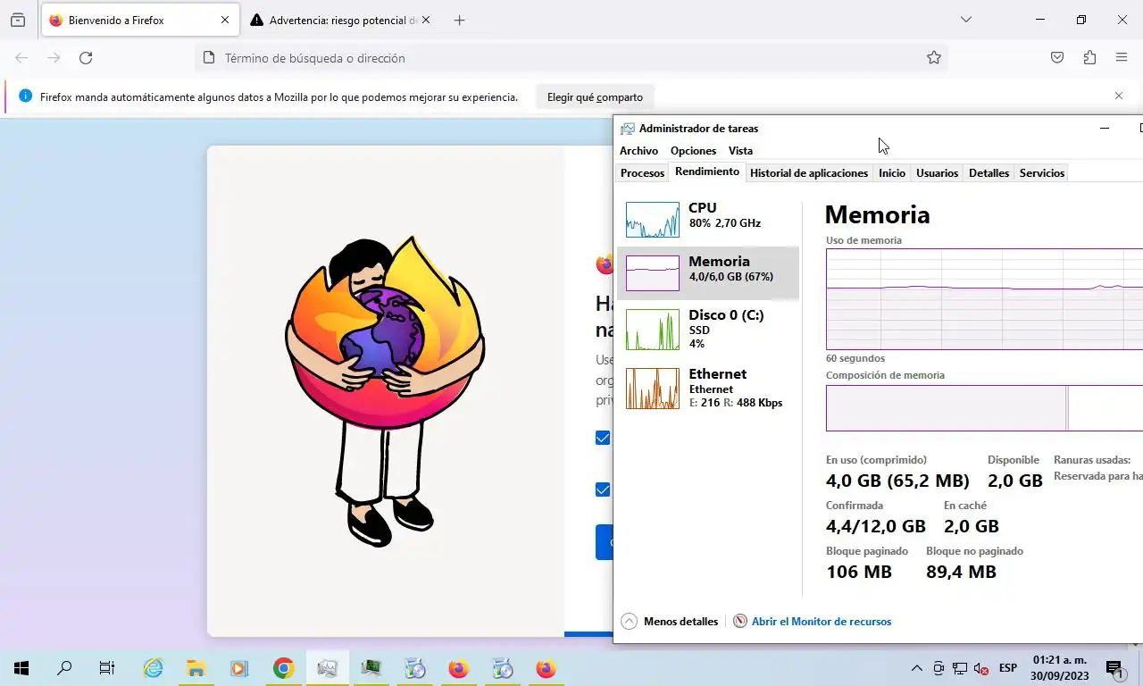The image size is (1143, 686).
Task: Dismiss the Firefox data notification bar
Action: pyautogui.click(x=1119, y=96)
